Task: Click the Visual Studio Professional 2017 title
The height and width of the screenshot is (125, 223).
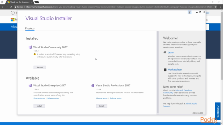Action: pyautogui.click(x=113, y=86)
